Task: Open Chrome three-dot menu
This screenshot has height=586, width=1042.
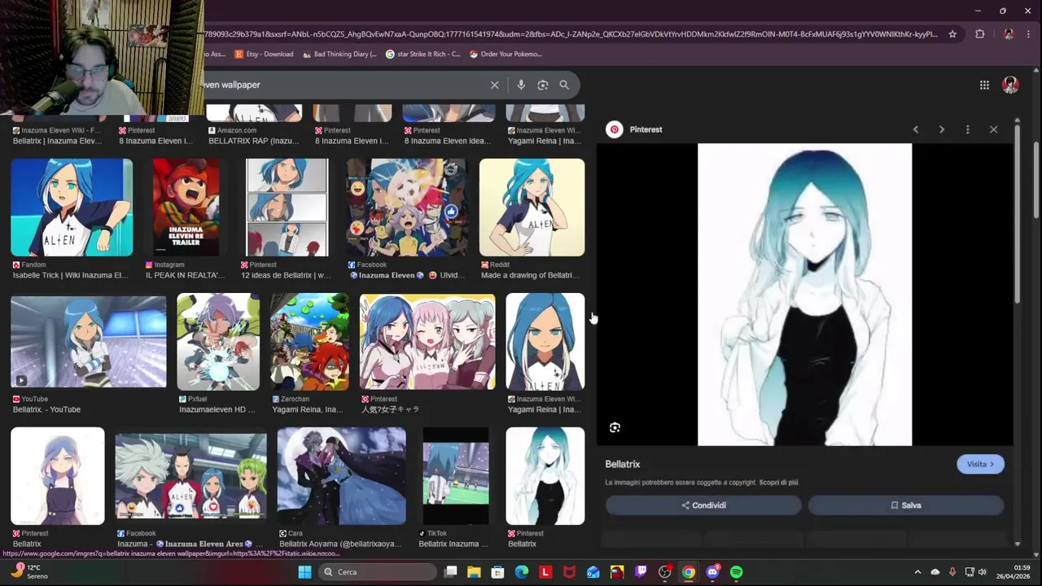Action: point(1030,34)
